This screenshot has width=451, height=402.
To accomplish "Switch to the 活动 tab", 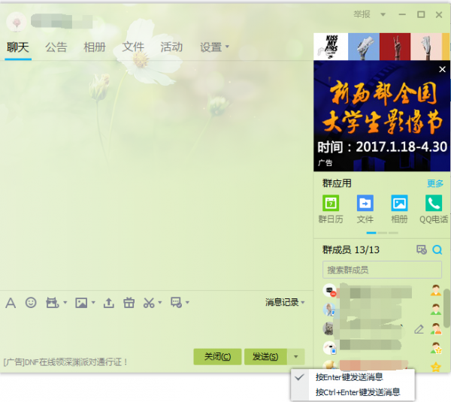I will click(x=171, y=47).
